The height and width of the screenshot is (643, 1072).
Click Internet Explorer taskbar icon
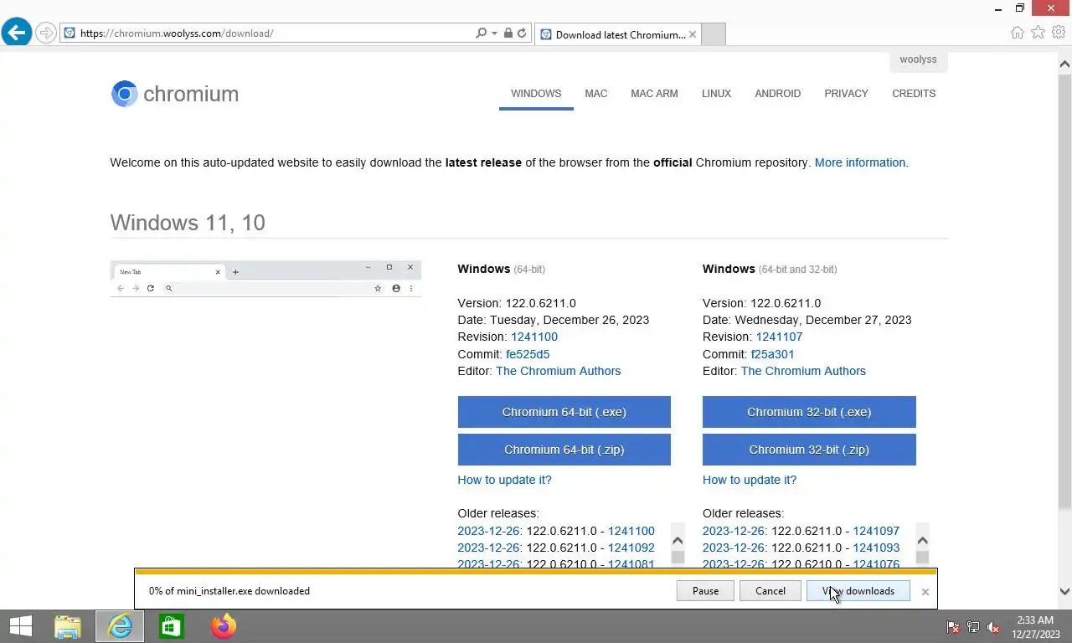(120, 626)
